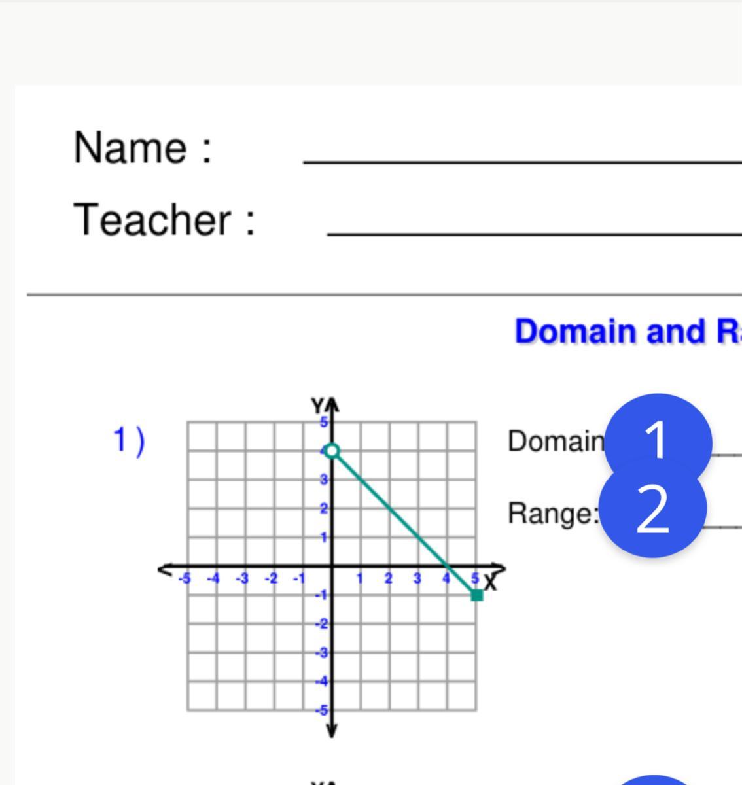Click the X axis label at right

point(491,582)
